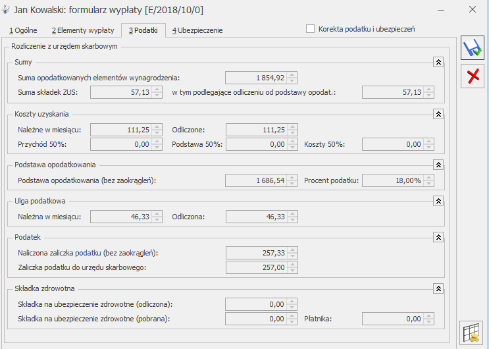
Task: Increase Płatnika spinner value
Action: pos(428,316)
